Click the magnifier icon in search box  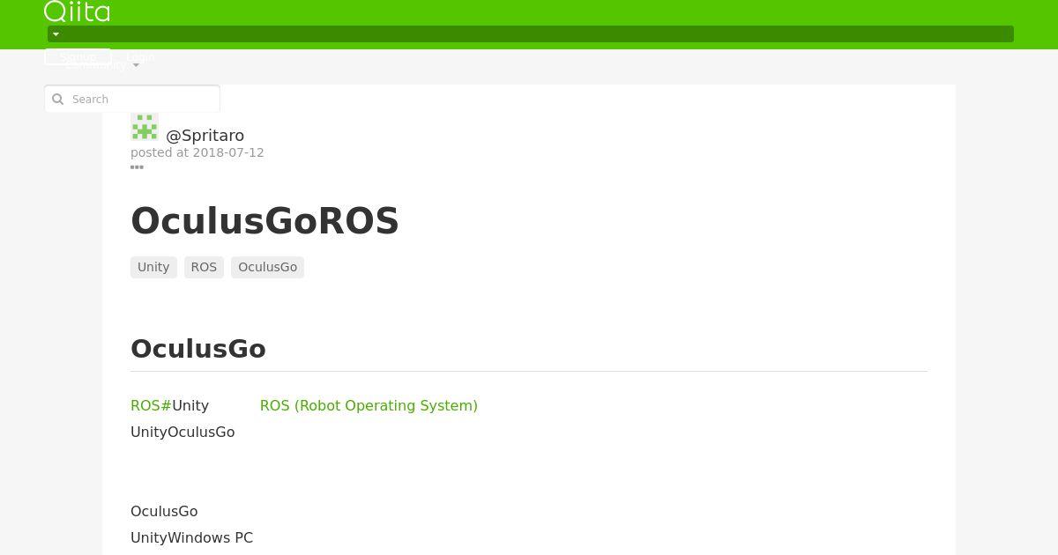58,99
